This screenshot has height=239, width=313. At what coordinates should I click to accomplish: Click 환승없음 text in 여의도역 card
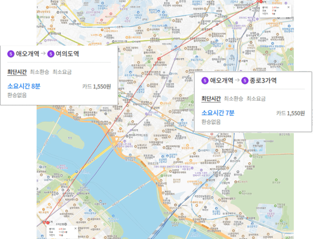17,95
